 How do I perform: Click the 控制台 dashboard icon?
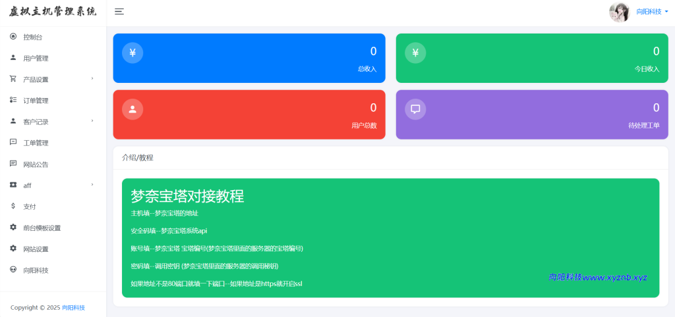(x=13, y=37)
